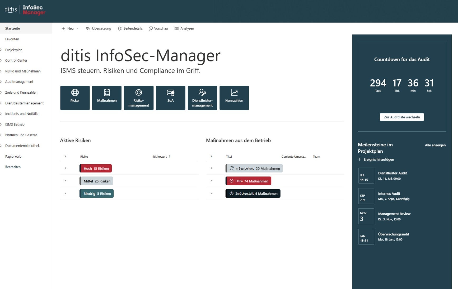Click the JUL 14-15 date tile
The image size is (458, 289).
(366, 176)
